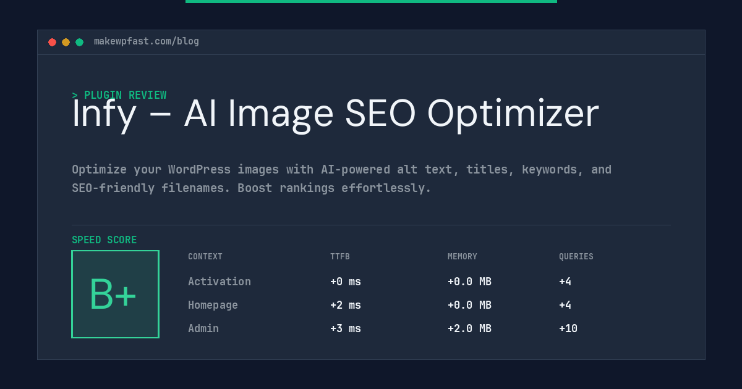This screenshot has height=389, width=742.
Task: Select the '> PLUGIN REVIEW' label
Action: (119, 95)
